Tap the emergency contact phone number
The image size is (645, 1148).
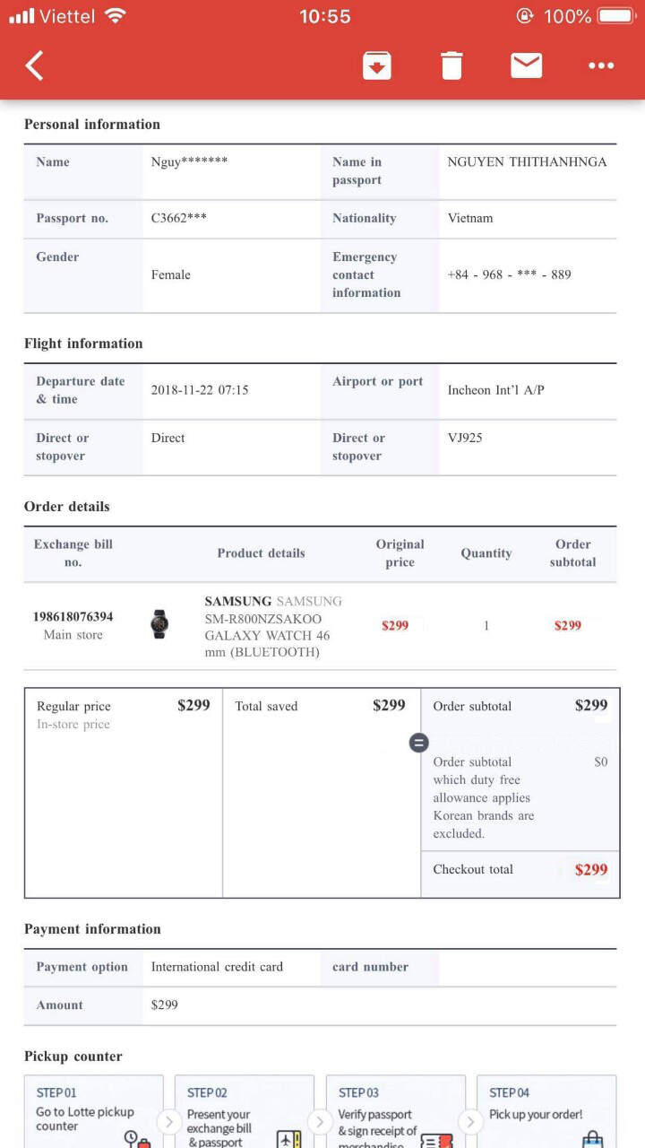(x=509, y=274)
